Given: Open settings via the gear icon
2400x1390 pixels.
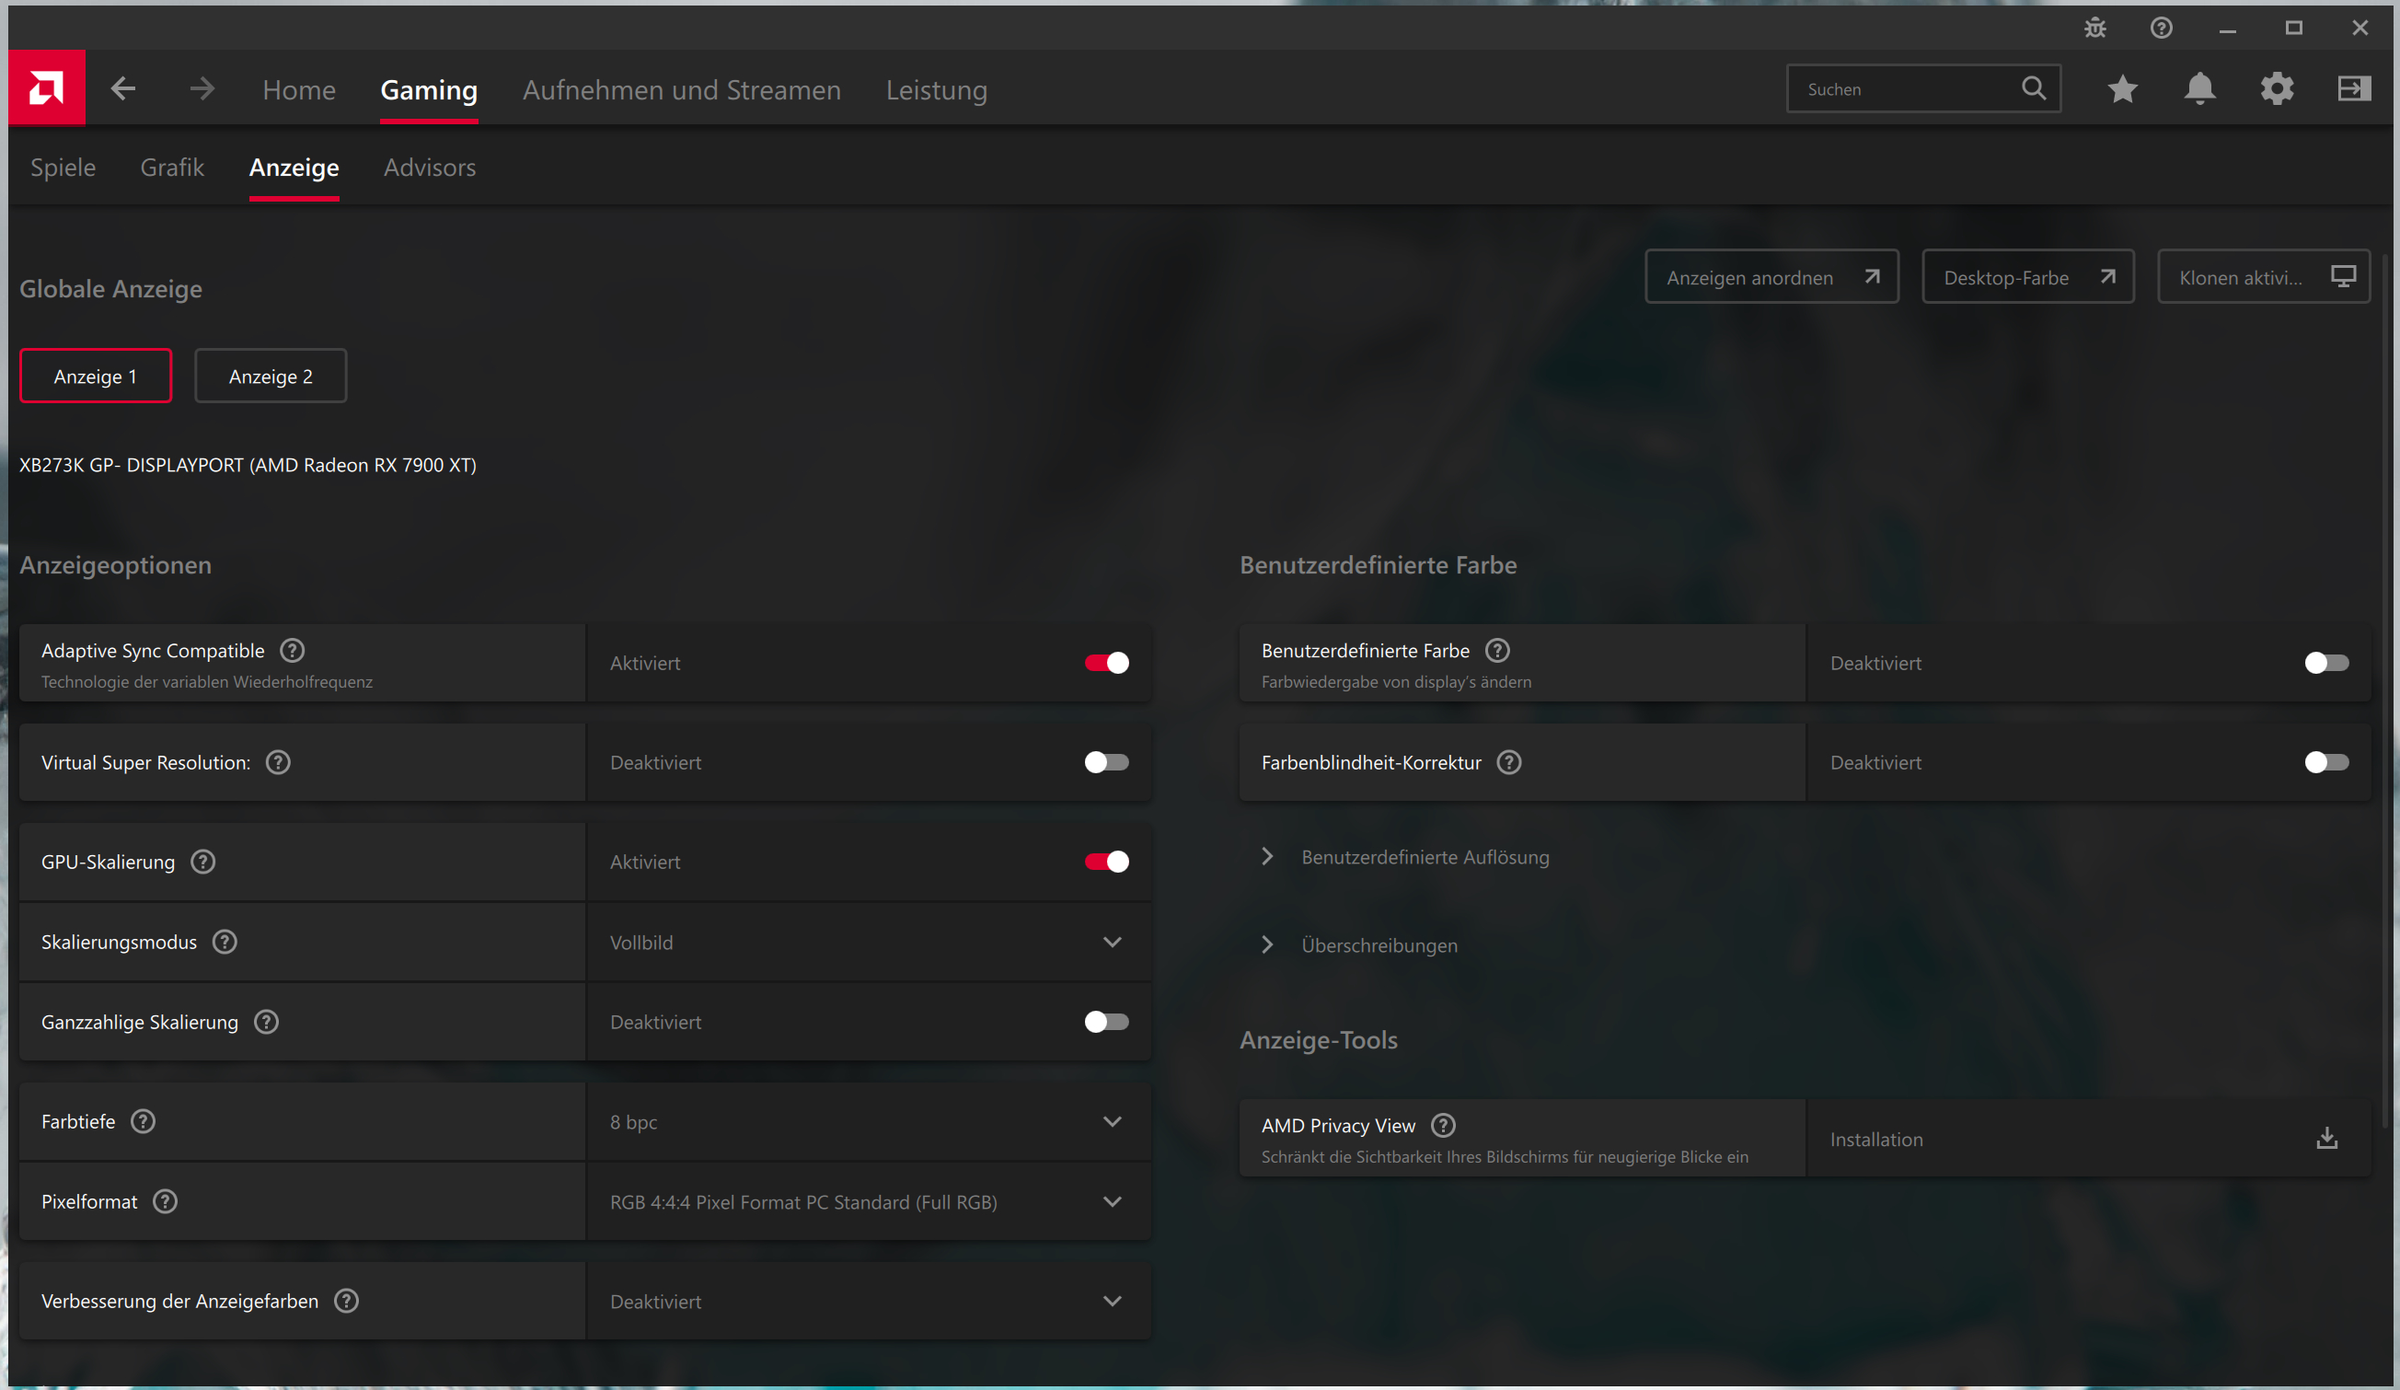Looking at the screenshot, I should click(2276, 89).
